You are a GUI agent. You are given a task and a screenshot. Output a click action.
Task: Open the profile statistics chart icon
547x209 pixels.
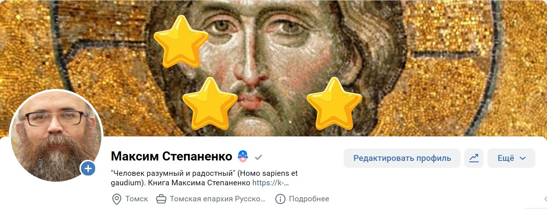(x=474, y=158)
